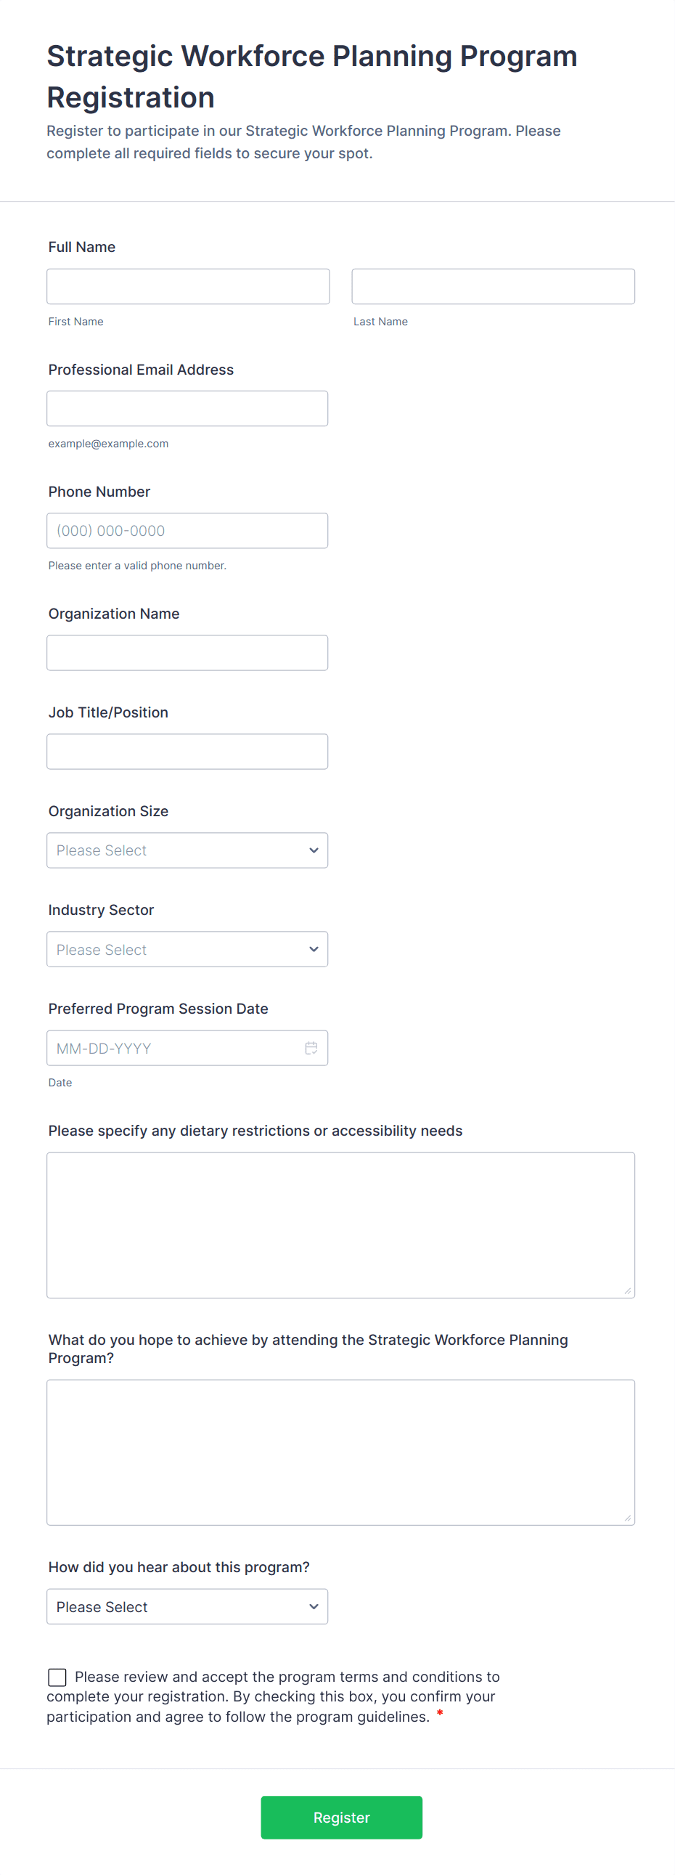Open the calendar date picker icon
The height and width of the screenshot is (1875, 675).
311,1047
